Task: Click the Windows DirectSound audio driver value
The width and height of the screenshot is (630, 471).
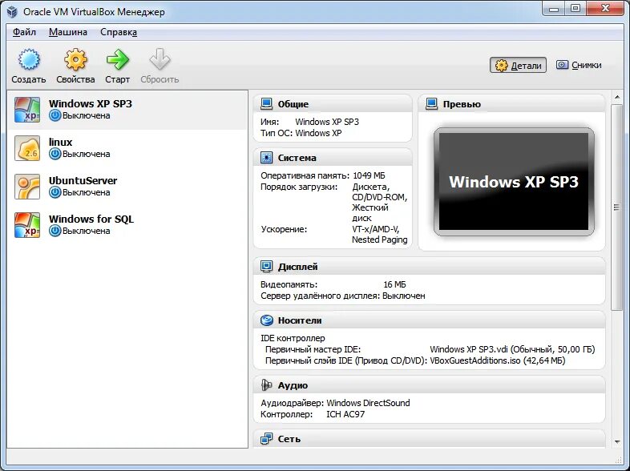Action: pos(368,403)
